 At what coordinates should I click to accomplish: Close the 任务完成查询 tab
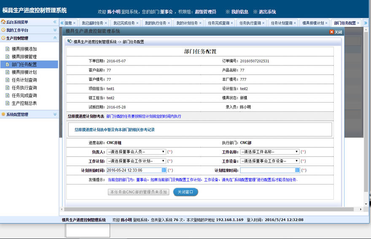click(232, 23)
